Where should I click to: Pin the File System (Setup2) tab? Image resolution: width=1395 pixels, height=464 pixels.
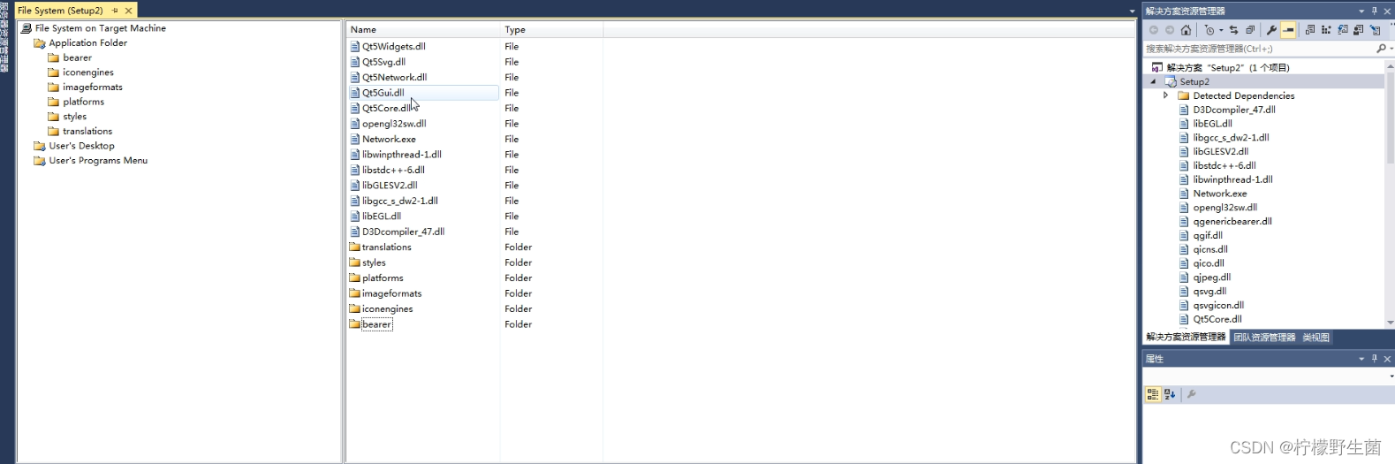pos(115,11)
